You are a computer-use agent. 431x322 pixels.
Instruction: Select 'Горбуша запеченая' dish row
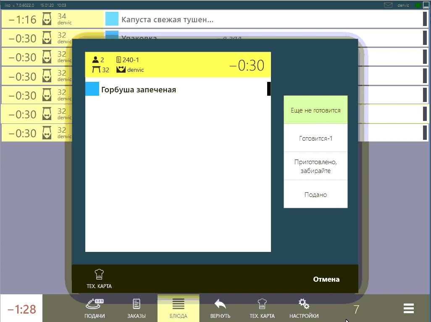(178, 89)
